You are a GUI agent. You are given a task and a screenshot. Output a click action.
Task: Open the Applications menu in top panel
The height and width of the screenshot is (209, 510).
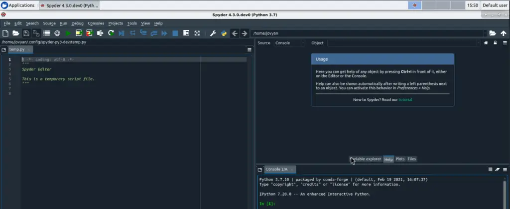tap(18, 5)
